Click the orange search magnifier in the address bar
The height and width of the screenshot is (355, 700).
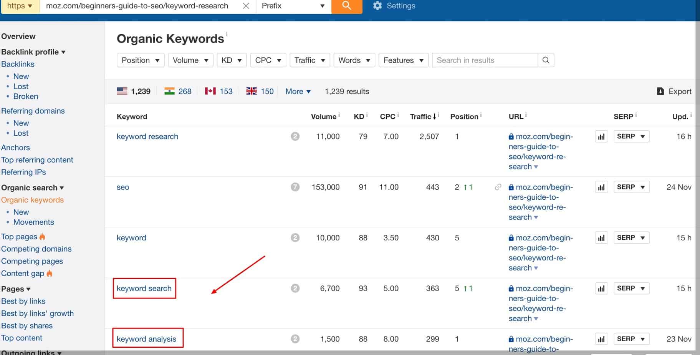346,6
